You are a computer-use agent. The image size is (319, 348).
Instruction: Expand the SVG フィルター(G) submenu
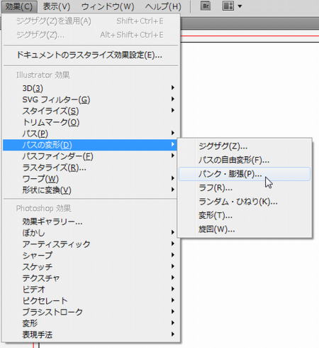click(x=91, y=99)
